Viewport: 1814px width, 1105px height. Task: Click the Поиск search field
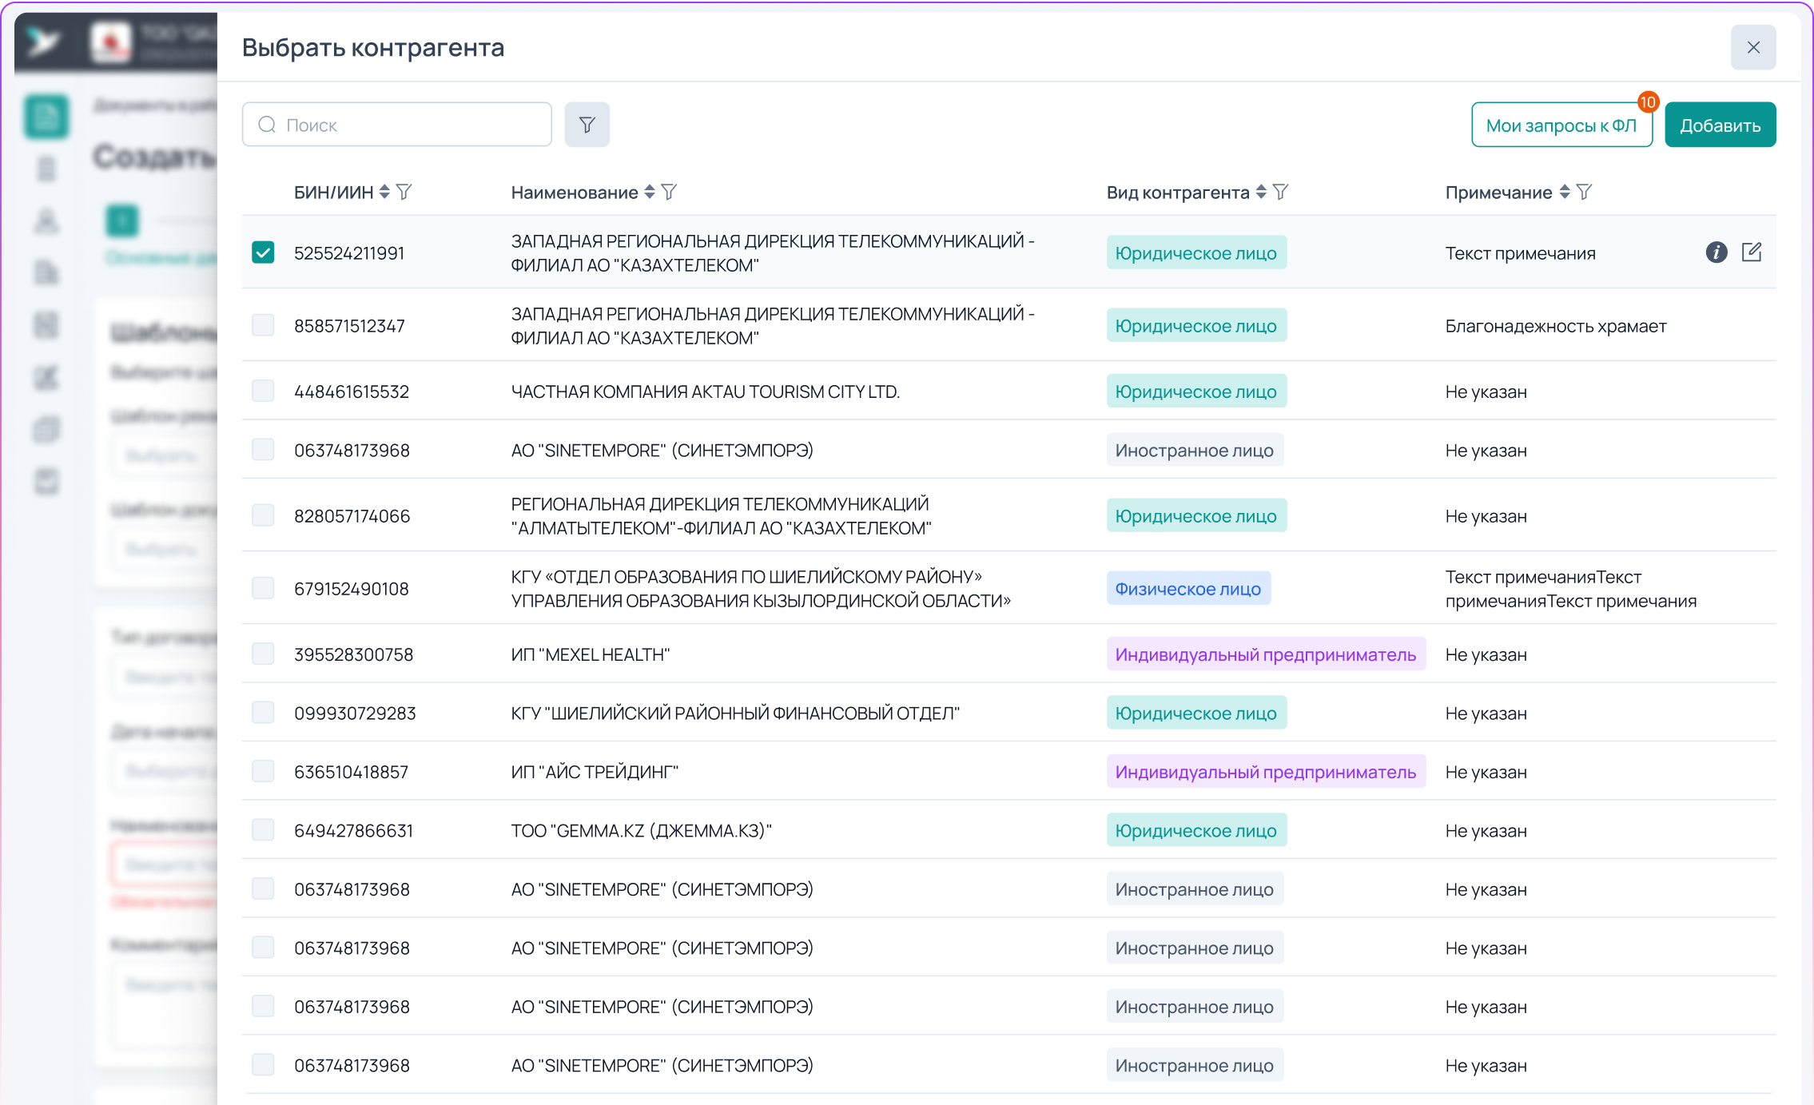397,125
